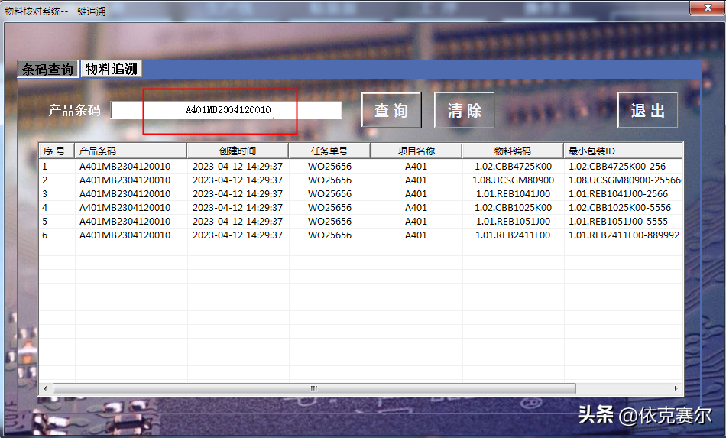Sort by 创建时间 column header
Screen dimensions: 726x438
pyautogui.click(x=238, y=151)
